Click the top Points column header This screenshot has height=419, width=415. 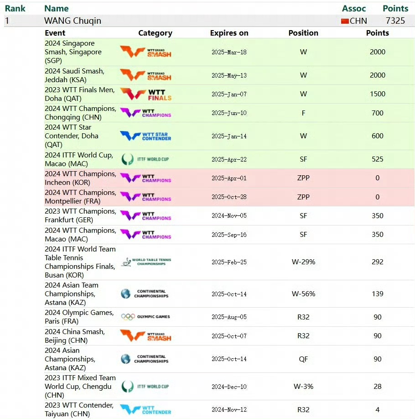pos(395,9)
